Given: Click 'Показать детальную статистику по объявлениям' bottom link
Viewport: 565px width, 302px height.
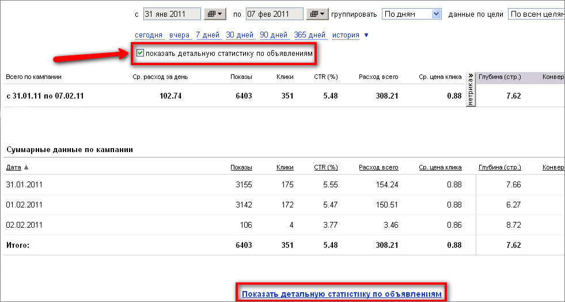Looking at the screenshot, I should 342,294.
